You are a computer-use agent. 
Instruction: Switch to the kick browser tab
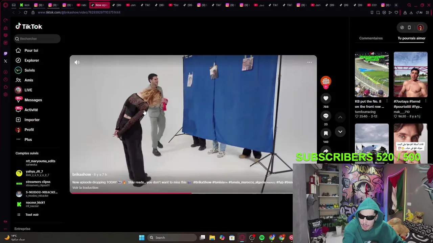click(25, 5)
